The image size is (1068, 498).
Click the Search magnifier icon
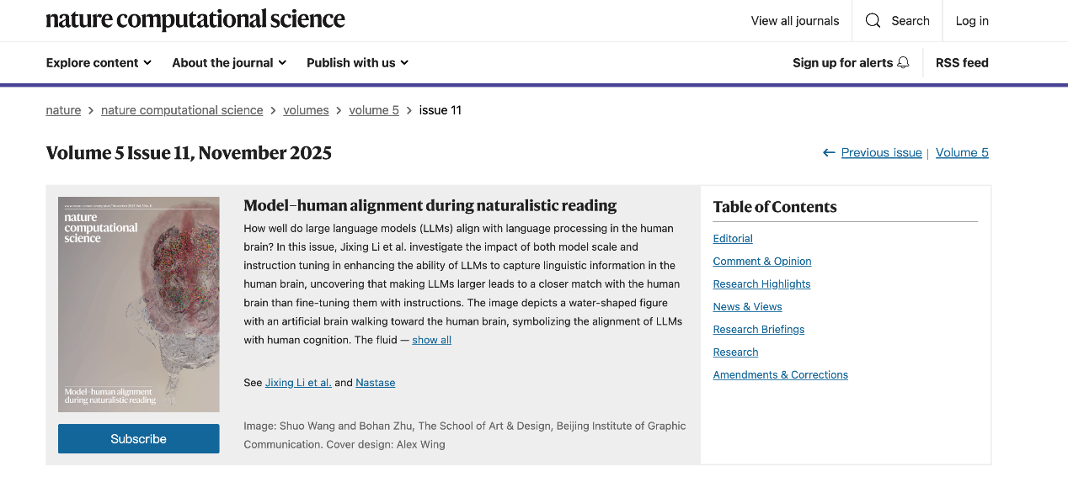[x=873, y=21]
